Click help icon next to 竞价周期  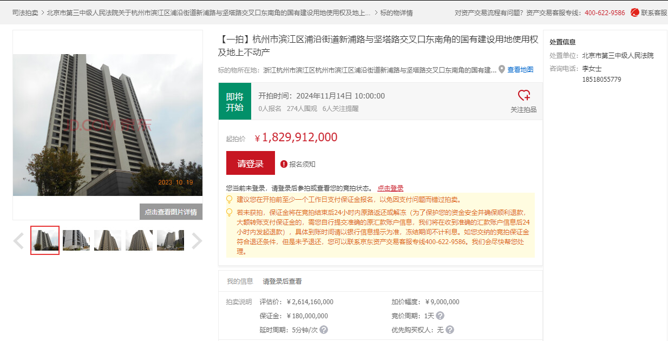(440, 316)
